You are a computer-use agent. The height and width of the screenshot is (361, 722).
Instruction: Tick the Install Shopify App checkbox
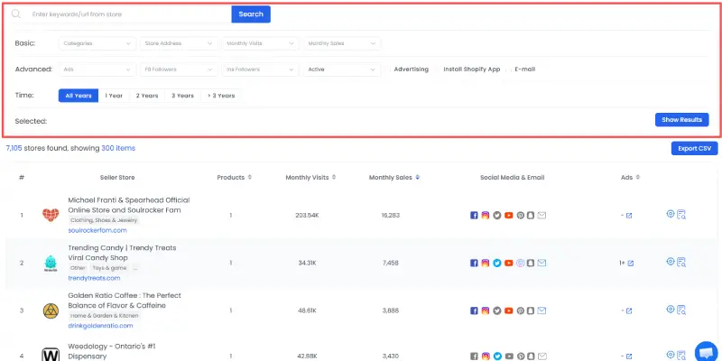coord(438,69)
